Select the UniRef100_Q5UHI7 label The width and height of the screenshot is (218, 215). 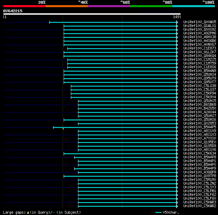200,116
